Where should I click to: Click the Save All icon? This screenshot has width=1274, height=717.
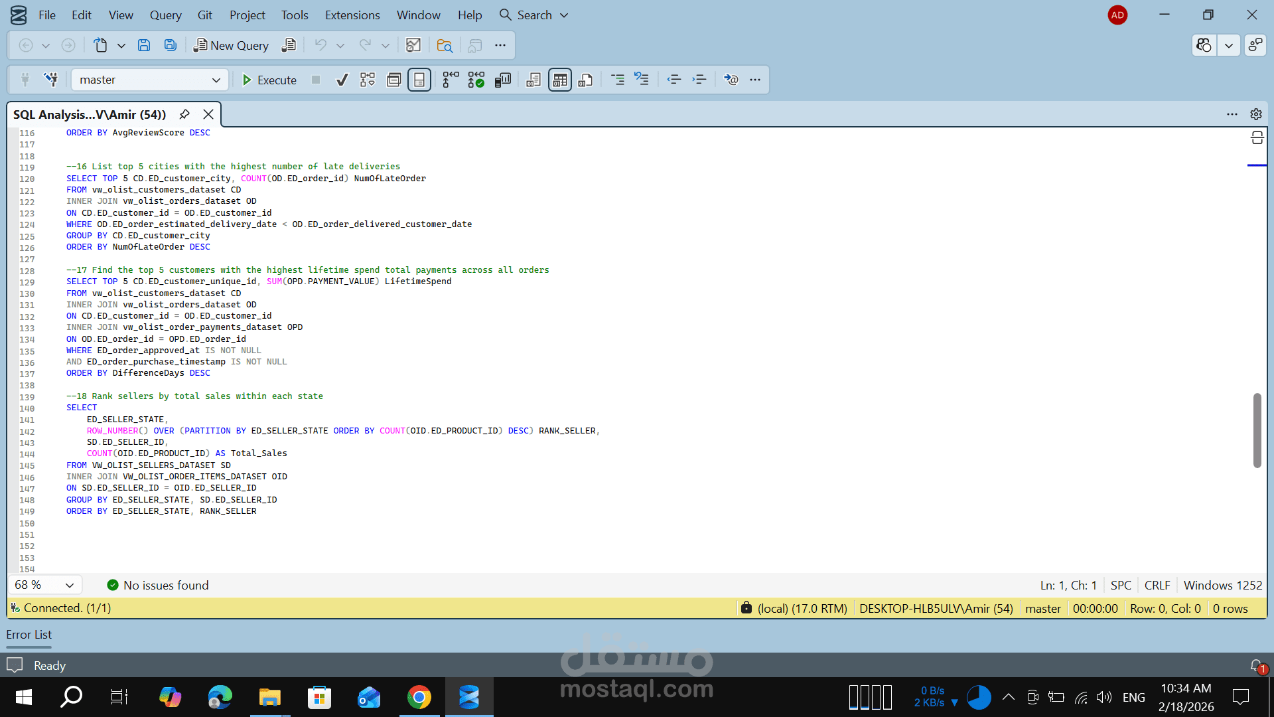tap(171, 45)
